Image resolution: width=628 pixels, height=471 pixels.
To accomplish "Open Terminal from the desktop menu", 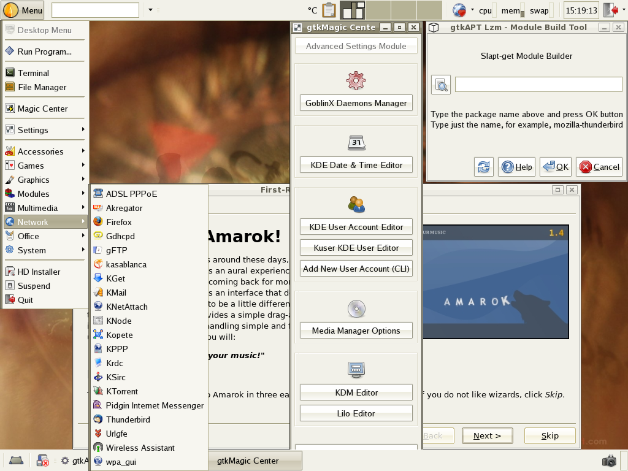I will 45,73.
